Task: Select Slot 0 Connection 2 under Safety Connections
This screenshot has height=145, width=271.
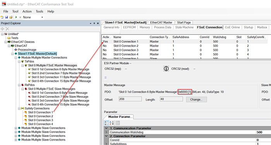Action: tap(40, 116)
